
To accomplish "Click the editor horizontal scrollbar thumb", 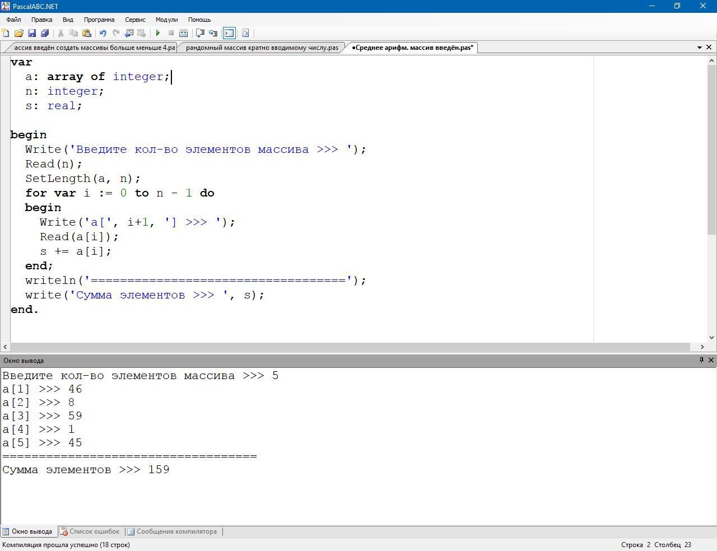I will click(x=350, y=347).
